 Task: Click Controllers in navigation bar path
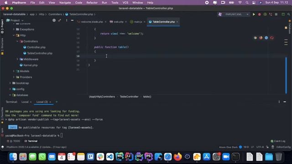(55, 14)
